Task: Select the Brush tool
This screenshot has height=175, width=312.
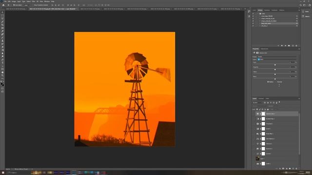Action: pyautogui.click(x=2, y=37)
